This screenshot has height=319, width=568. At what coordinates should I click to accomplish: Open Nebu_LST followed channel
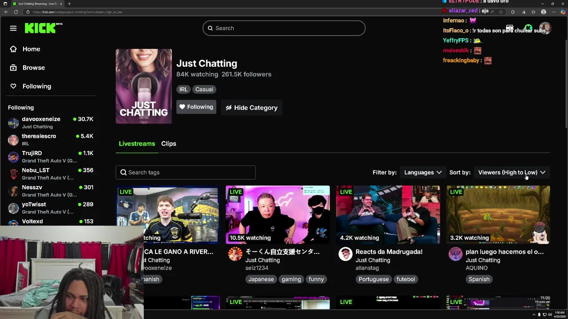[51, 174]
